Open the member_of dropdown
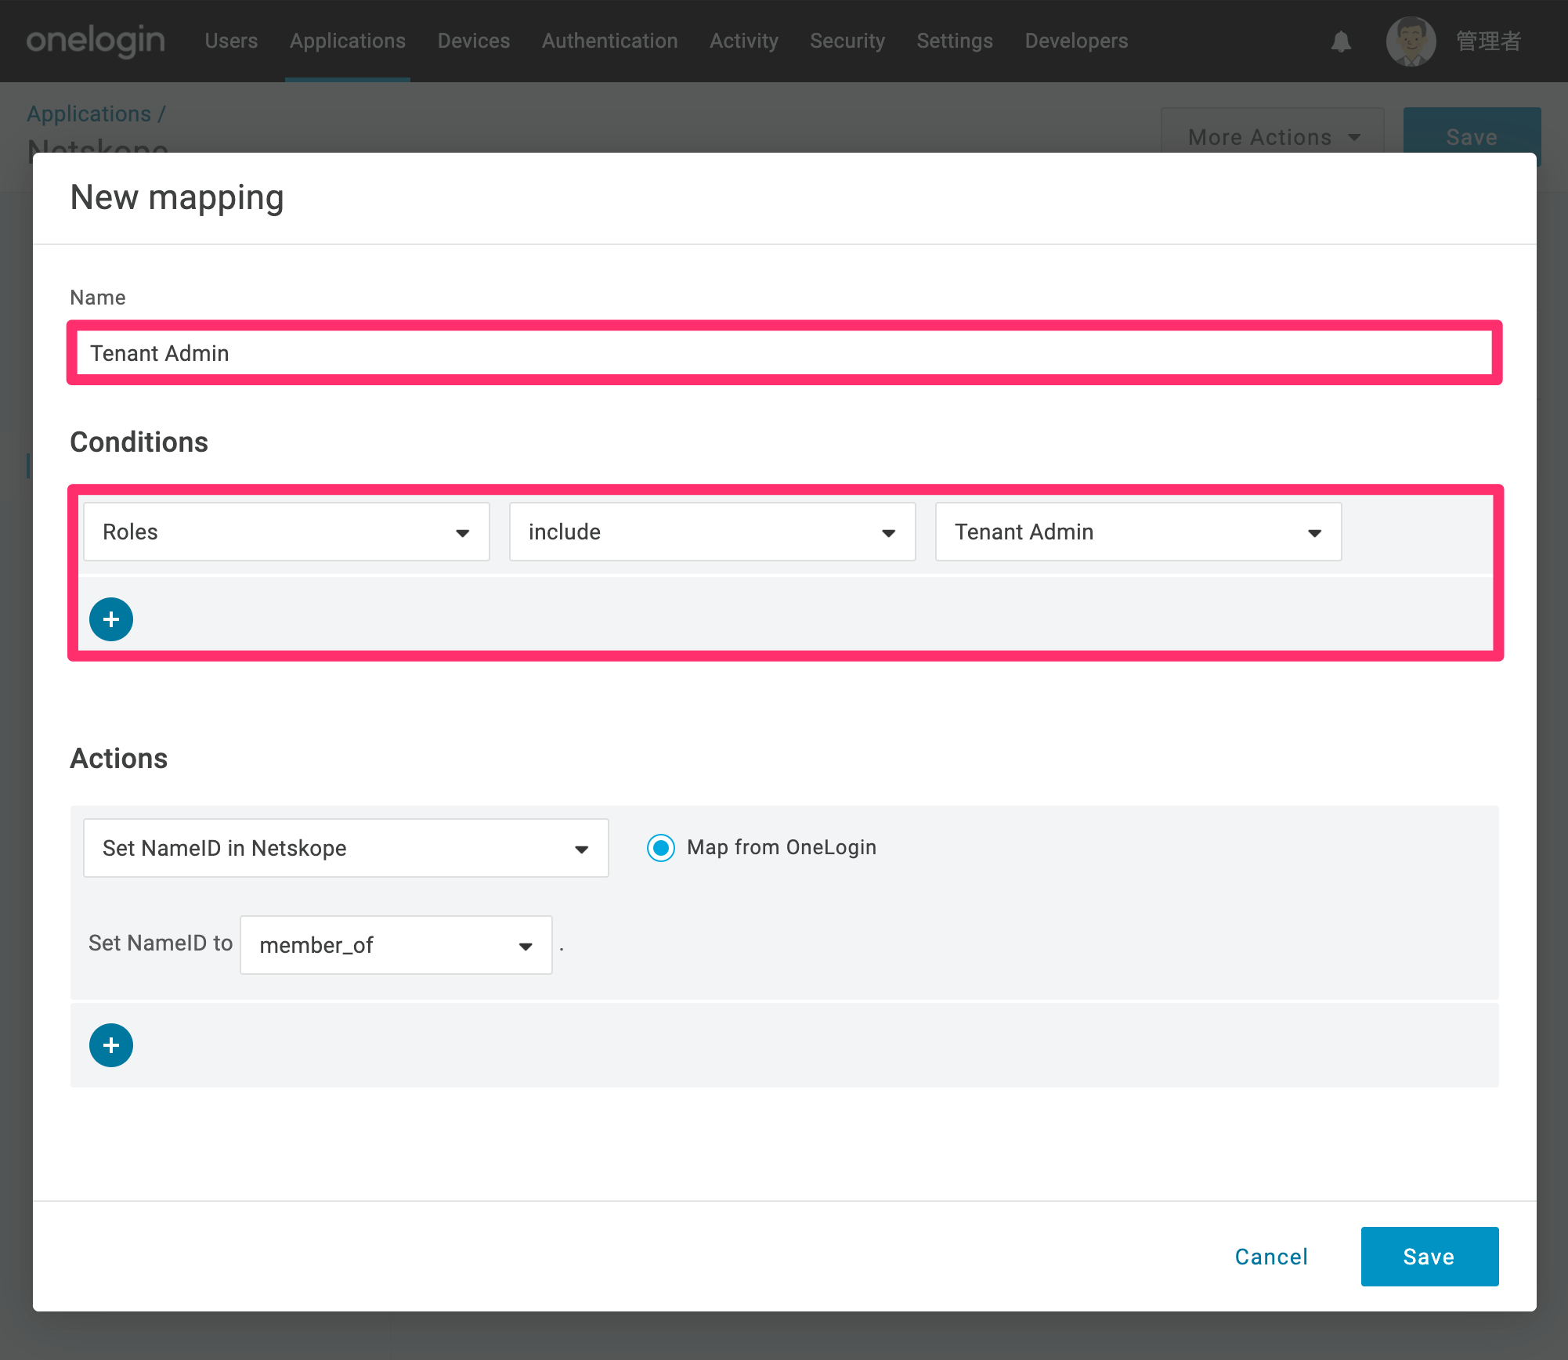The image size is (1568, 1360). point(396,945)
